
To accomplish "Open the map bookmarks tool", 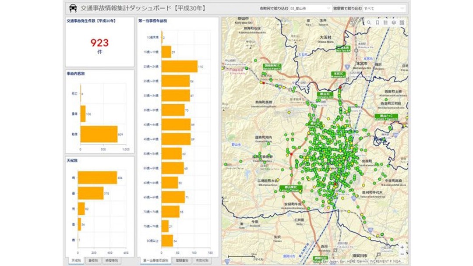I will click(378, 23).
